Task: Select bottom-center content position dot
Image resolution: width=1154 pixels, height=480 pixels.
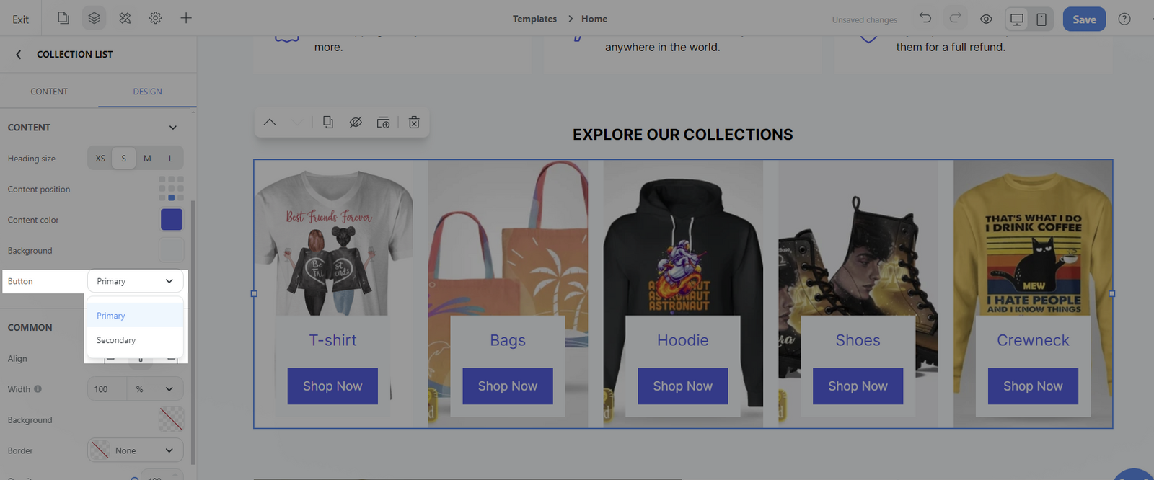Action: [x=171, y=197]
